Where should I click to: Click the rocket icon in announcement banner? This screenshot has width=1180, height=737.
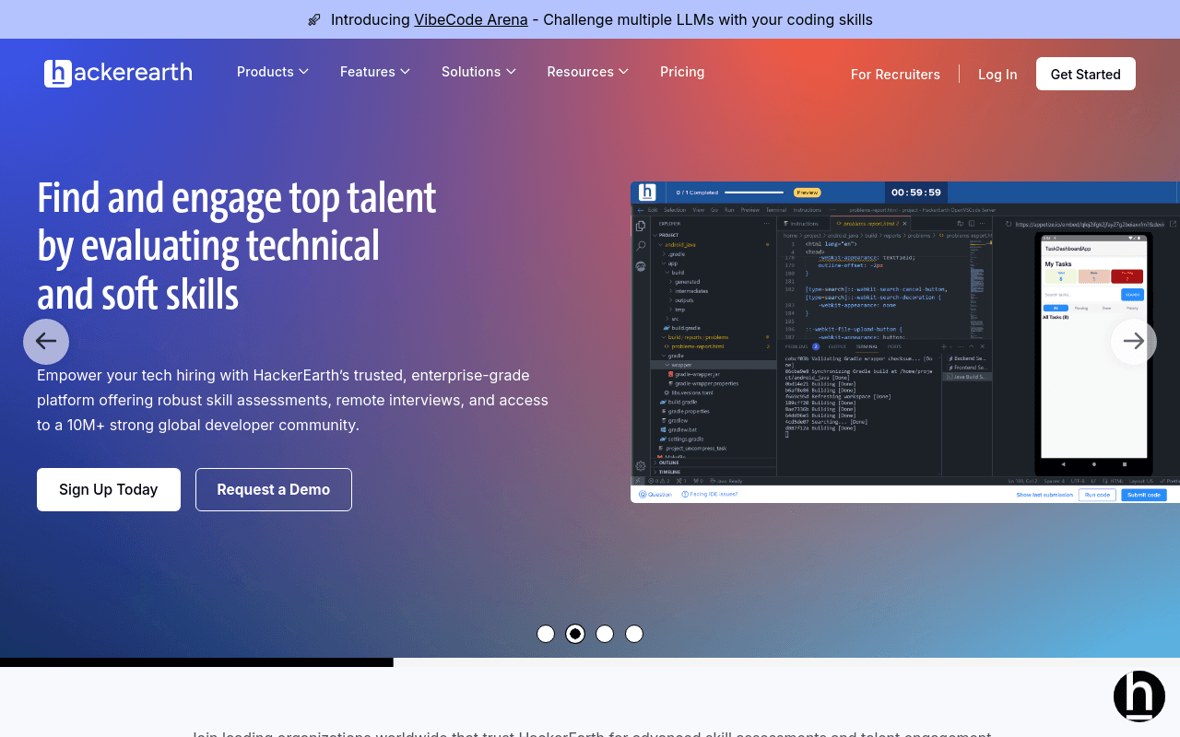[314, 20]
